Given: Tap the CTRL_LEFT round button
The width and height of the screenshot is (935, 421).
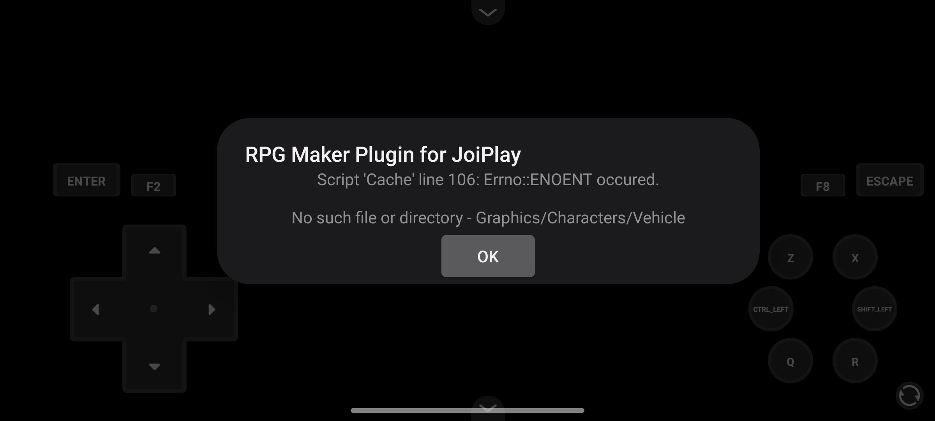Looking at the screenshot, I should [771, 309].
